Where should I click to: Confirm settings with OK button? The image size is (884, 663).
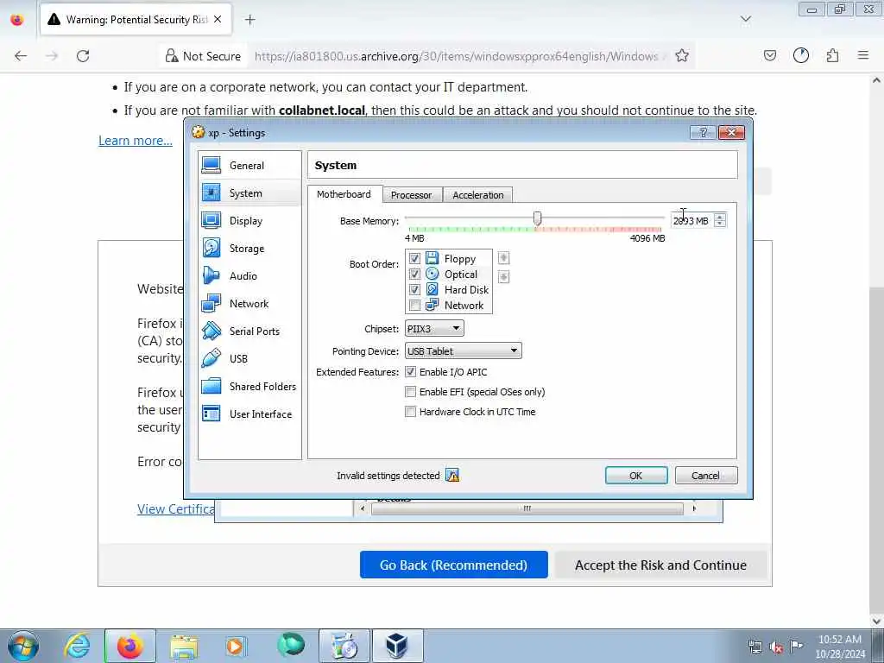coord(636,476)
